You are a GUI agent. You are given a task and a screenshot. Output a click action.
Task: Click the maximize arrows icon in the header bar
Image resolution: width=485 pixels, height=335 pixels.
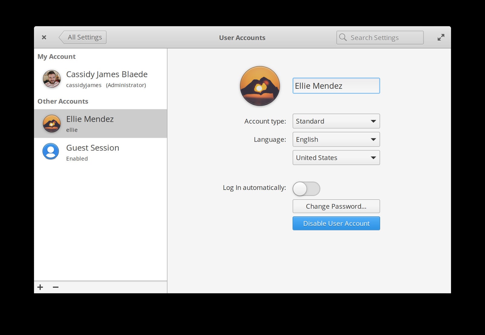pyautogui.click(x=441, y=37)
